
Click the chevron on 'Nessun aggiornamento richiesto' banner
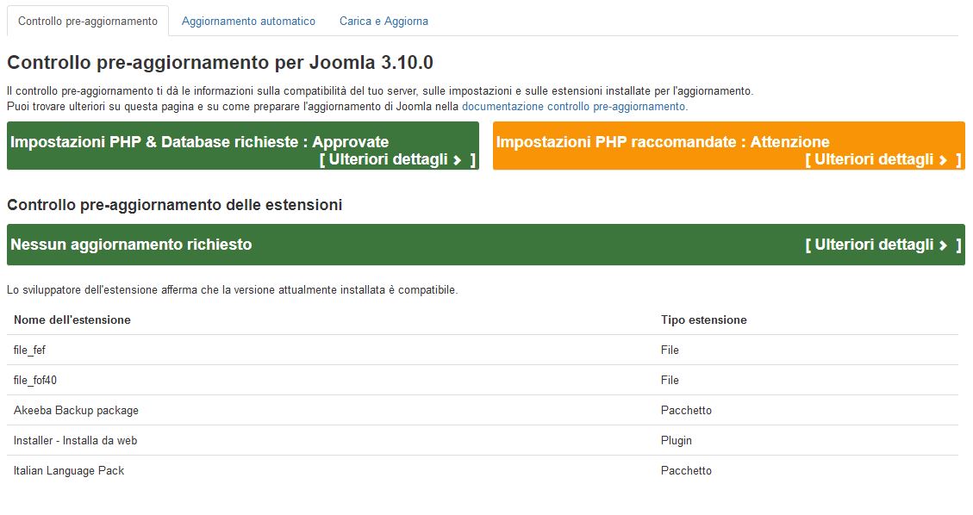945,245
